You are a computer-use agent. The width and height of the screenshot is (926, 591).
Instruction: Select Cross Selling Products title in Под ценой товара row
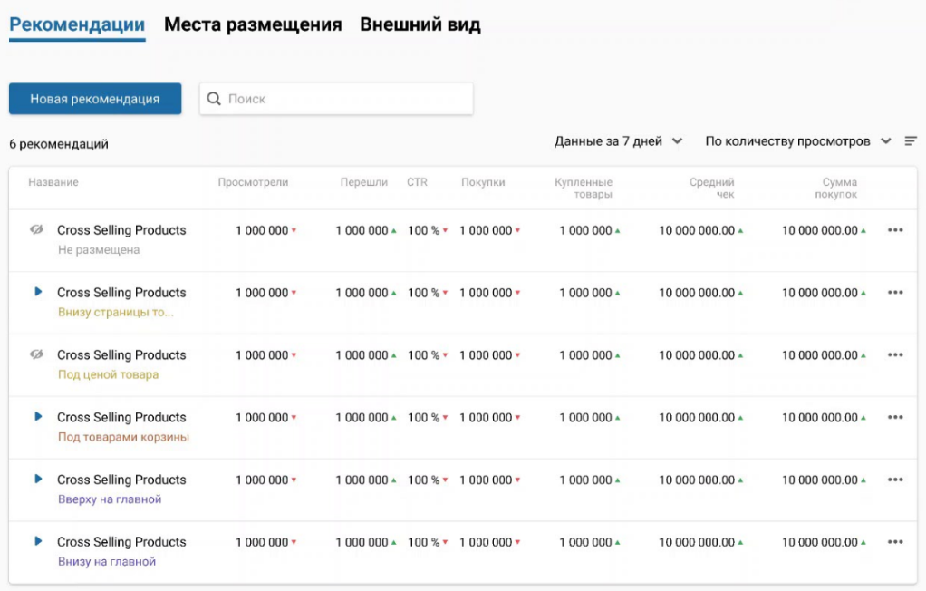(x=121, y=354)
